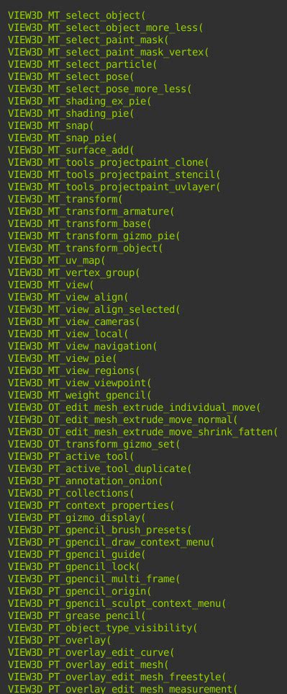Click the VIEW3D_PT_object_type_visibility( entry
287x694 pixels.
tap(102, 628)
